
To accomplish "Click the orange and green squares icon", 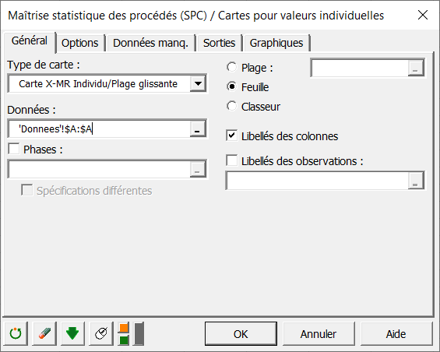I will click(124, 334).
